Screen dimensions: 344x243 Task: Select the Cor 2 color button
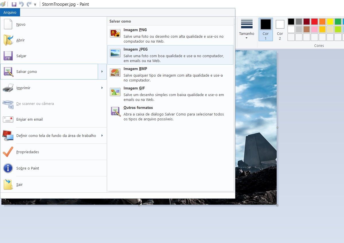pos(280,29)
